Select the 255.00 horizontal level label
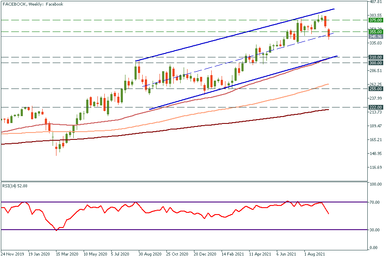 pyautogui.click(x=375, y=89)
